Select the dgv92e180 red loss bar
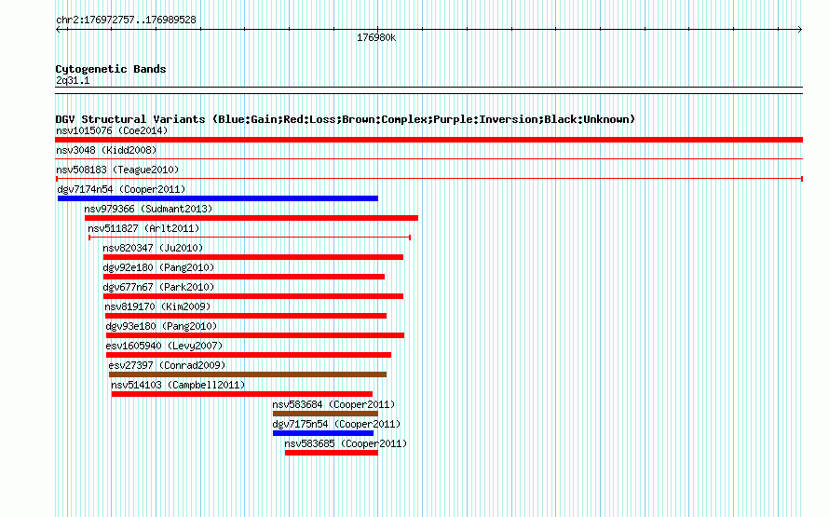 tap(244, 277)
